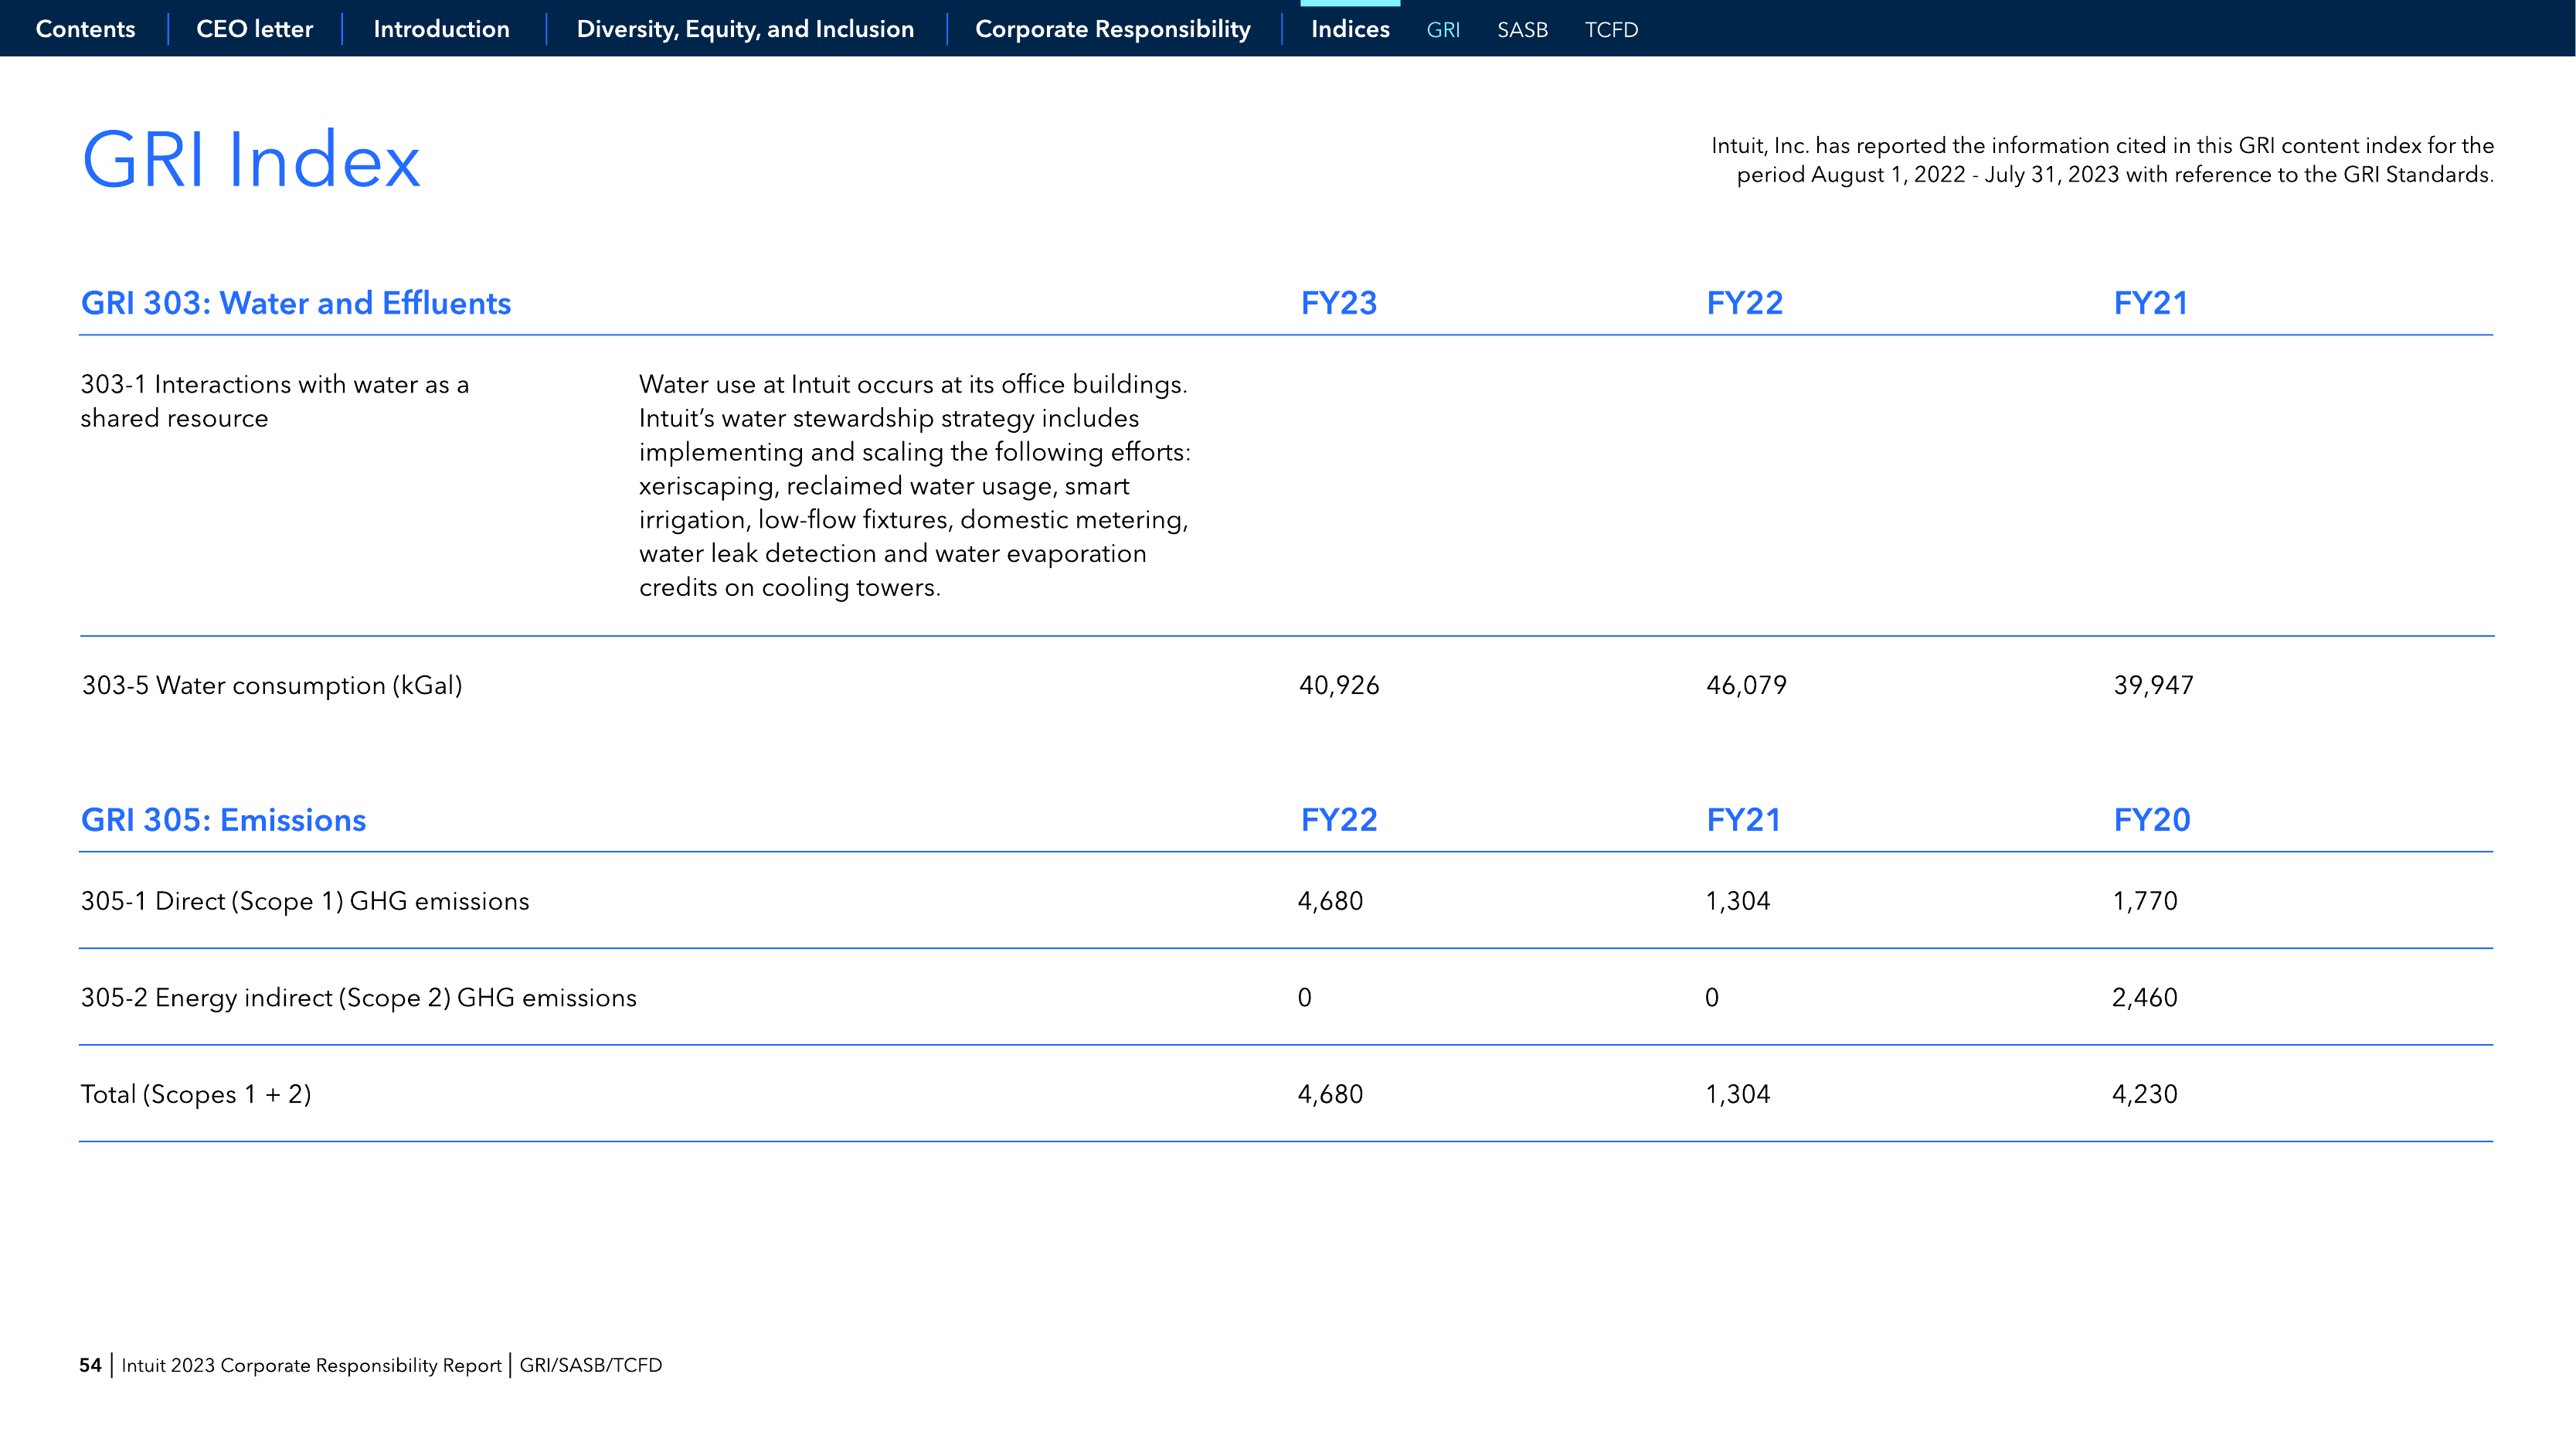Jump to the TCFD sub-tab
This screenshot has height=1449, width=2576.
1611,30
